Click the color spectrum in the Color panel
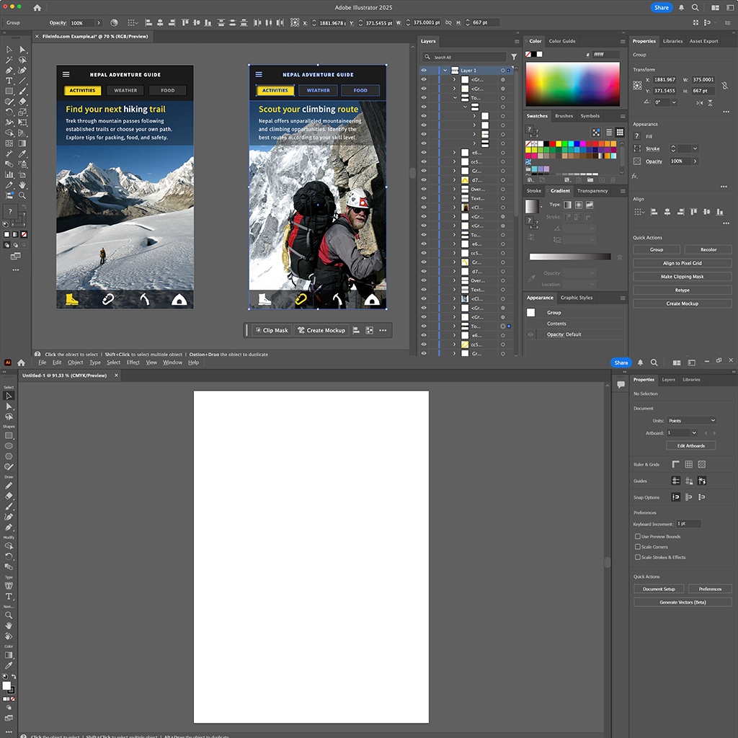This screenshot has height=738, width=738. pos(572,84)
